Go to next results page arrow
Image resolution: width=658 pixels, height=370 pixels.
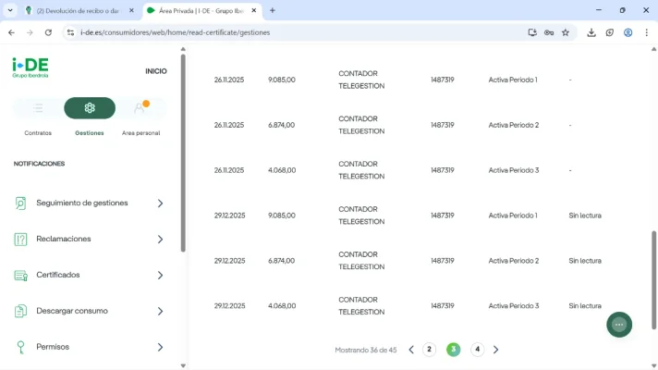click(x=495, y=350)
